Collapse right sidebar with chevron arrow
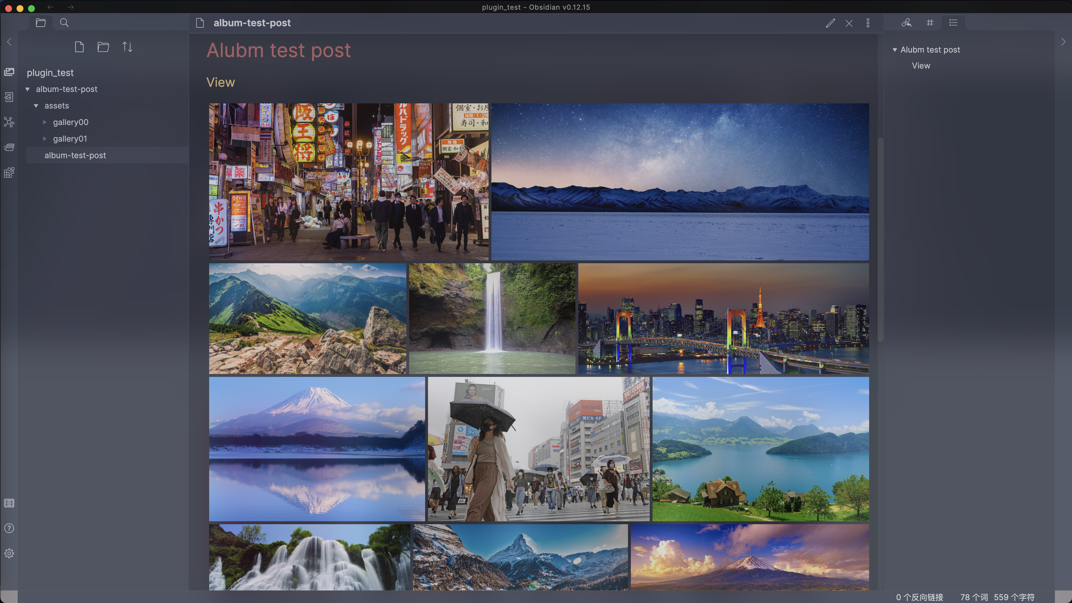1072x603 pixels. (1063, 42)
